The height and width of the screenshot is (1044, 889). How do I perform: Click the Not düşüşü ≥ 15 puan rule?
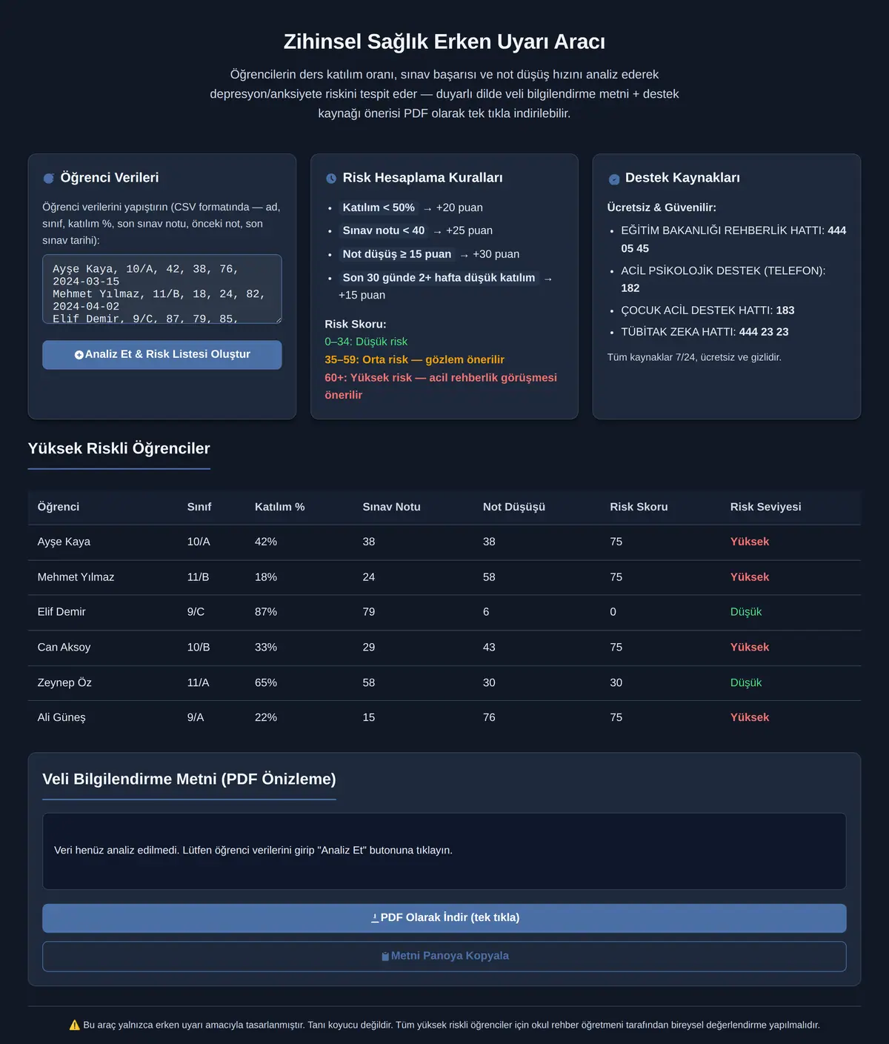click(397, 254)
